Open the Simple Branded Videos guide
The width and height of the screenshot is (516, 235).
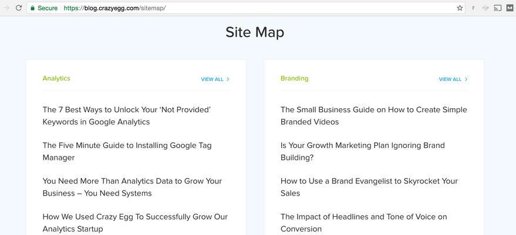(x=374, y=116)
